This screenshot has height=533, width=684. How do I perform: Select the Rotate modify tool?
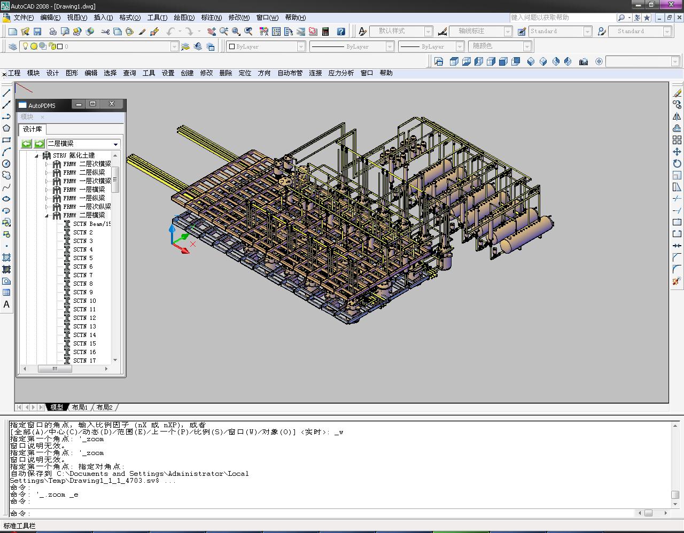click(x=677, y=163)
